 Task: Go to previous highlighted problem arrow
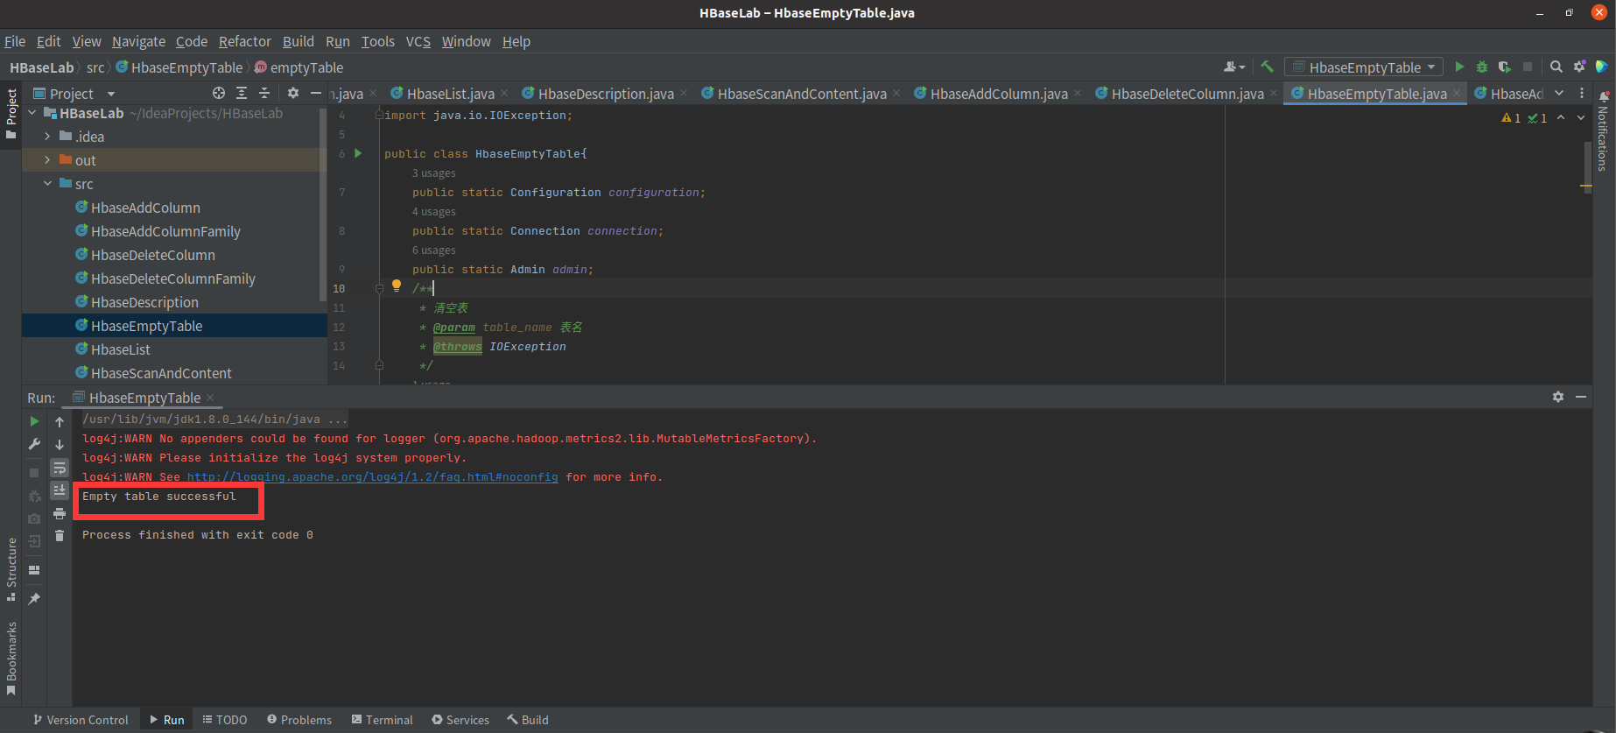tap(1561, 117)
